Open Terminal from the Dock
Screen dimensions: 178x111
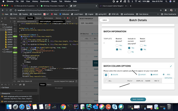(69, 107)
